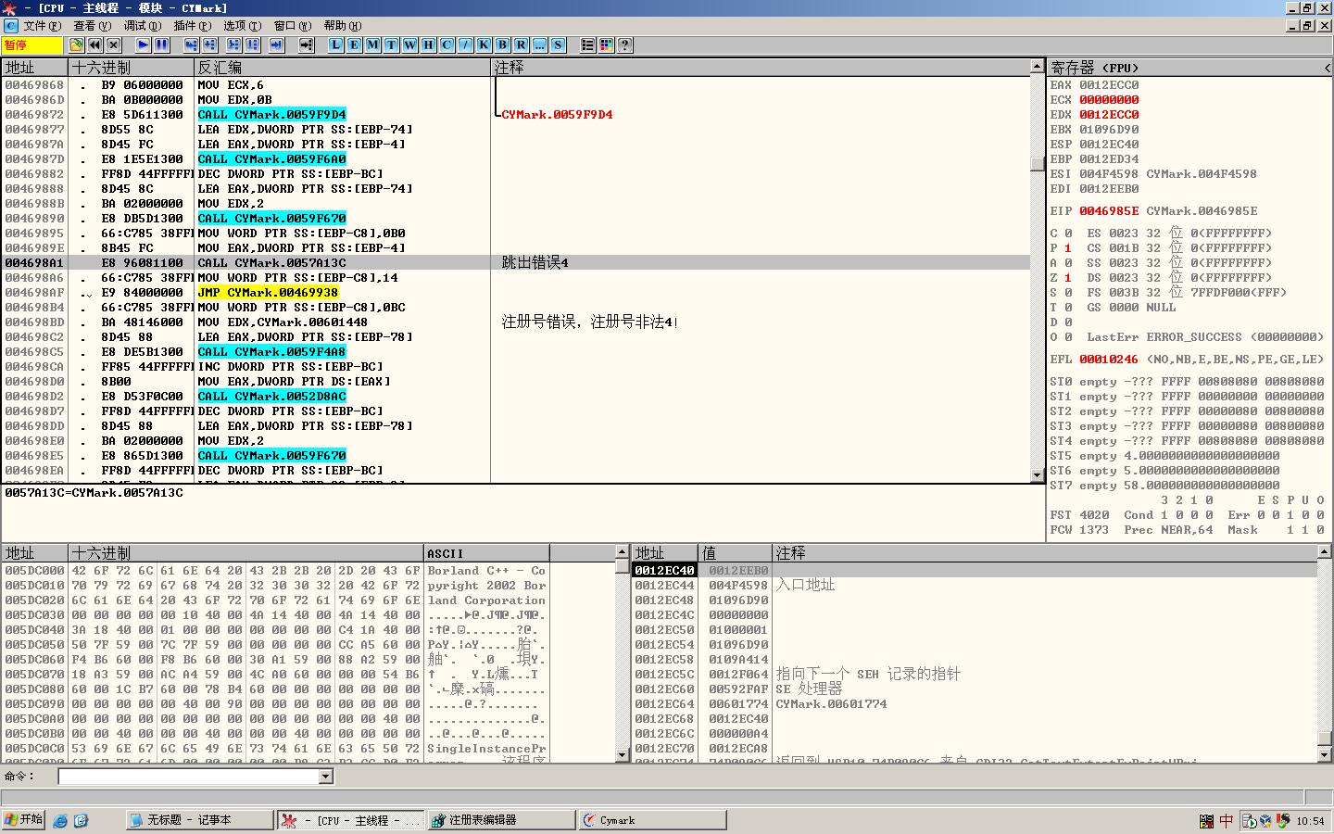Select stack row 0012EC64 CYMark.00601774

click(x=975, y=703)
